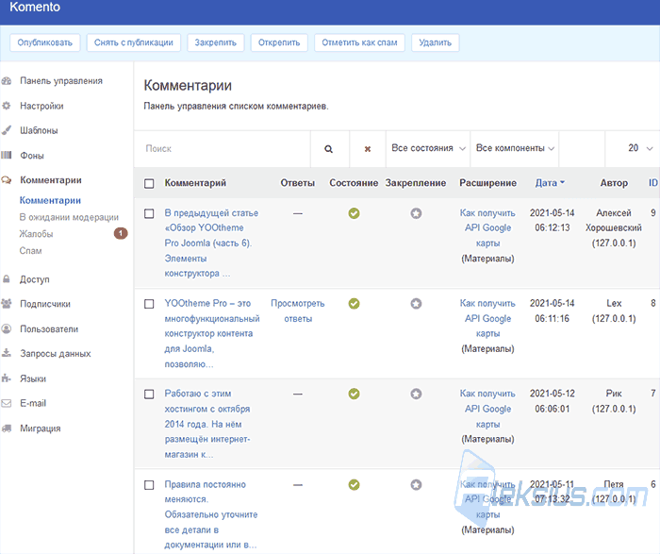The width and height of the screenshot is (660, 554).
Task: Open the Жалобы submenu item
Action: pos(36,234)
